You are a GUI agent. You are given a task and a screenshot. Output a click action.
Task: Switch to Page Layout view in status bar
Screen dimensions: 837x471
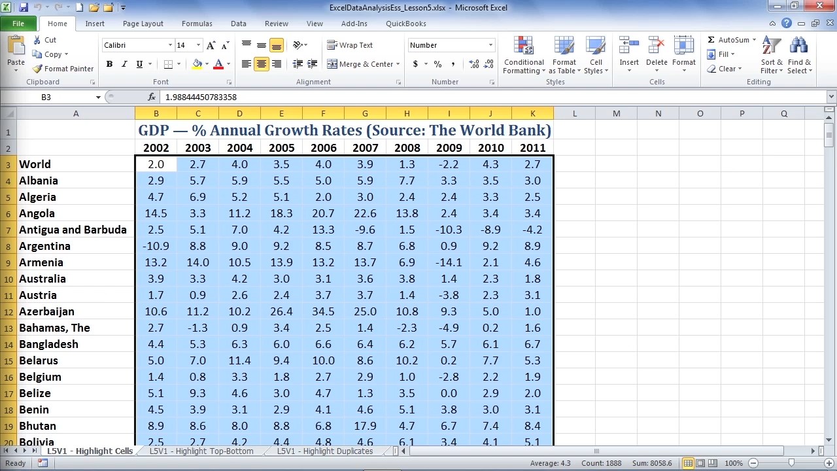coord(700,463)
